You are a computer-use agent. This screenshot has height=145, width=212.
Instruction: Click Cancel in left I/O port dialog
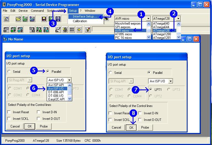(x=15, y=126)
